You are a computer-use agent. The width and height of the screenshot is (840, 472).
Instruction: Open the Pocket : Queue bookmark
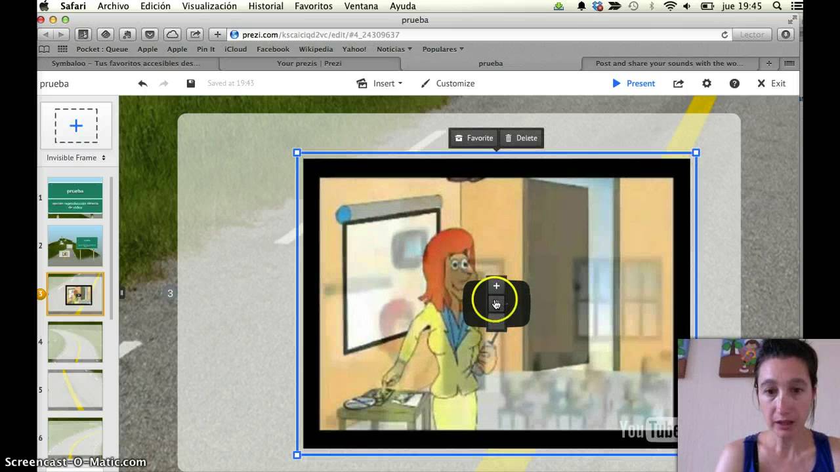pos(102,49)
